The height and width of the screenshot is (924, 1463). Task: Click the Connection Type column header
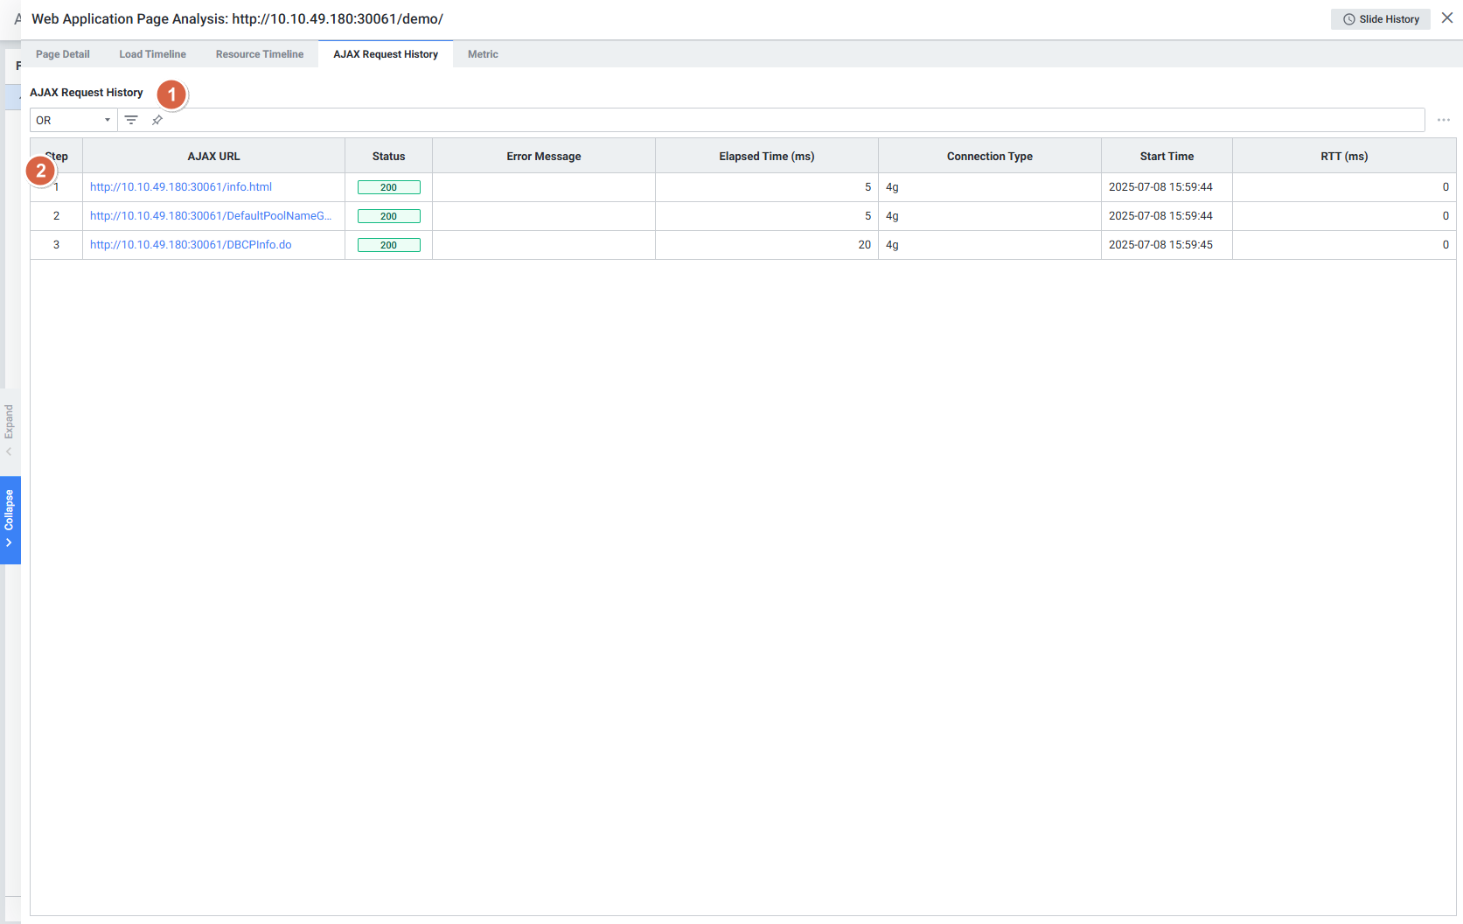click(x=989, y=157)
